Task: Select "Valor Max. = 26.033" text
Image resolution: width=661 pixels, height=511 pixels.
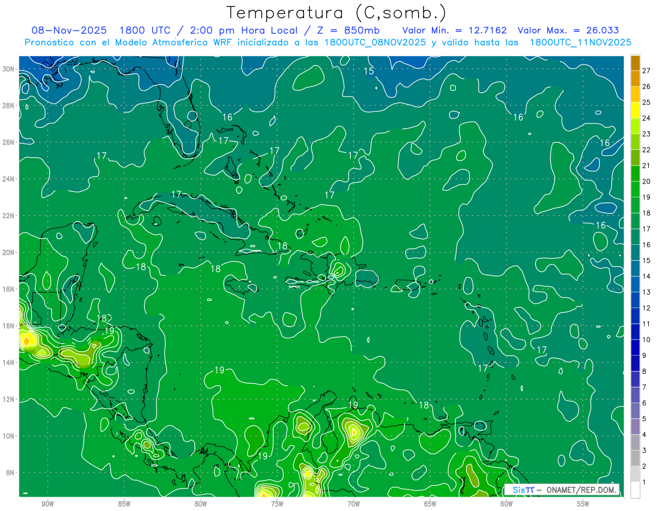Action: point(568,30)
